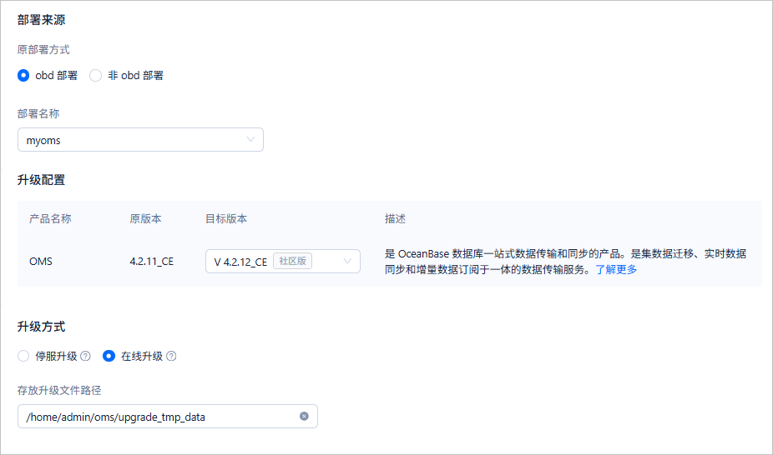Image resolution: width=773 pixels, height=455 pixels.
Task: Click the 描述 column header
Action: tap(396, 219)
